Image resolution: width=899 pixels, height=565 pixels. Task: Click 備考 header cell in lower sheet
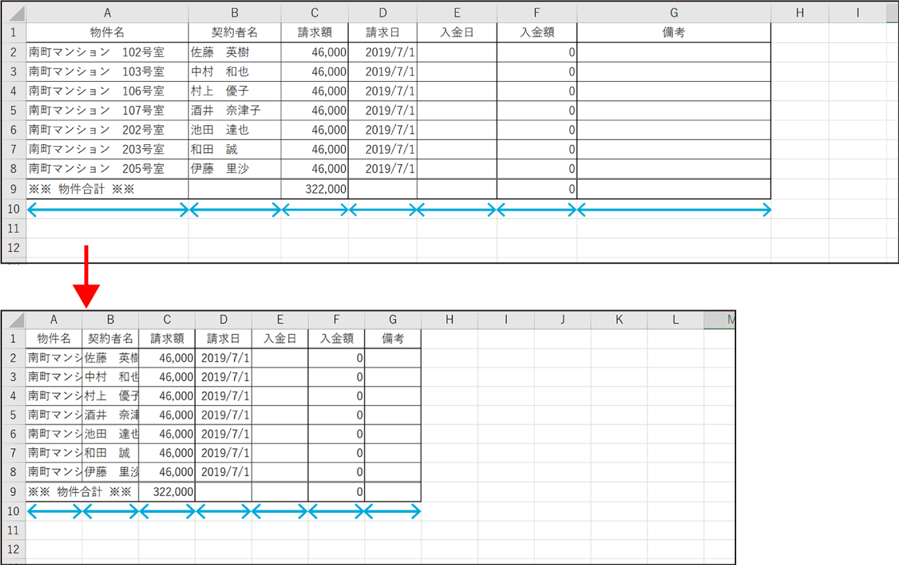pyautogui.click(x=393, y=338)
